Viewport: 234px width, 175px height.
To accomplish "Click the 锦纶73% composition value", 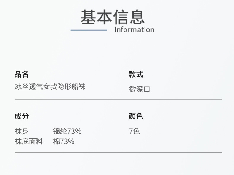I will (x=67, y=131).
